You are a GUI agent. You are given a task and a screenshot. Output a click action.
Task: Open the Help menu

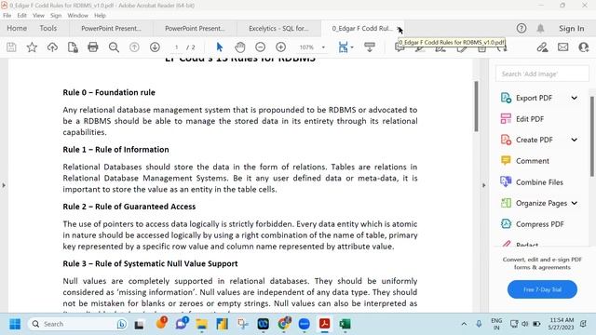pos(100,16)
